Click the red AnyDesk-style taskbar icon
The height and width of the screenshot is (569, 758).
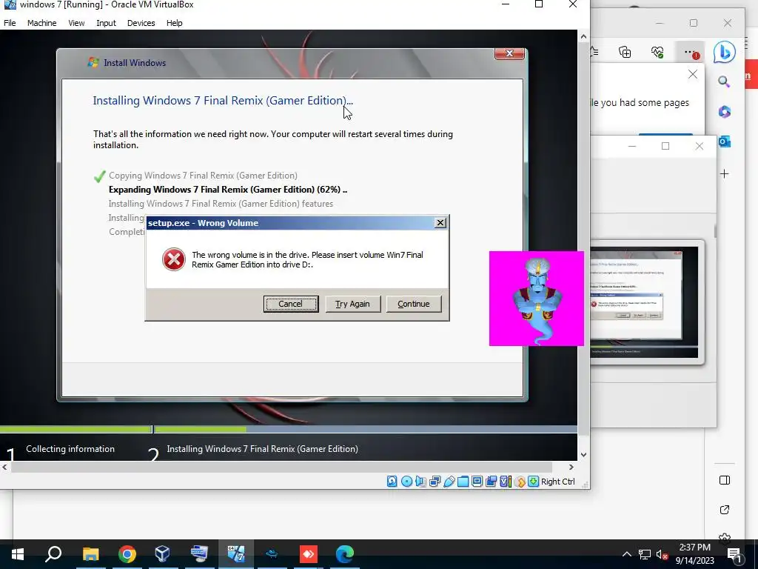309,554
